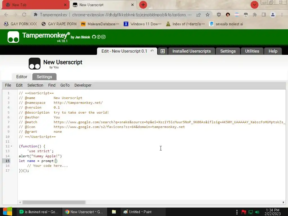Open the Index of /~dartz/is bookmark
This screenshot has width=288, height=216.
click(x=185, y=24)
